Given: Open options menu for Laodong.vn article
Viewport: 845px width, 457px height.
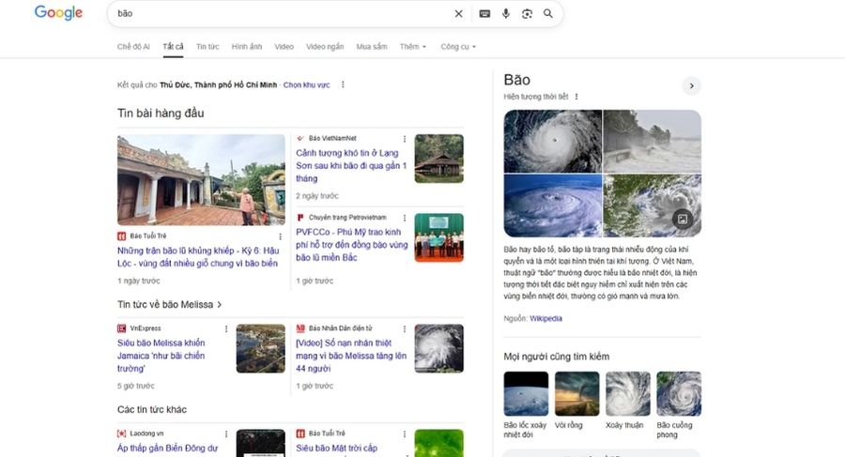Looking at the screenshot, I should 226,434.
